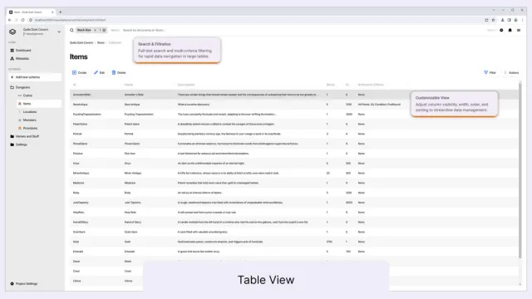Open the Filter control

(490, 72)
